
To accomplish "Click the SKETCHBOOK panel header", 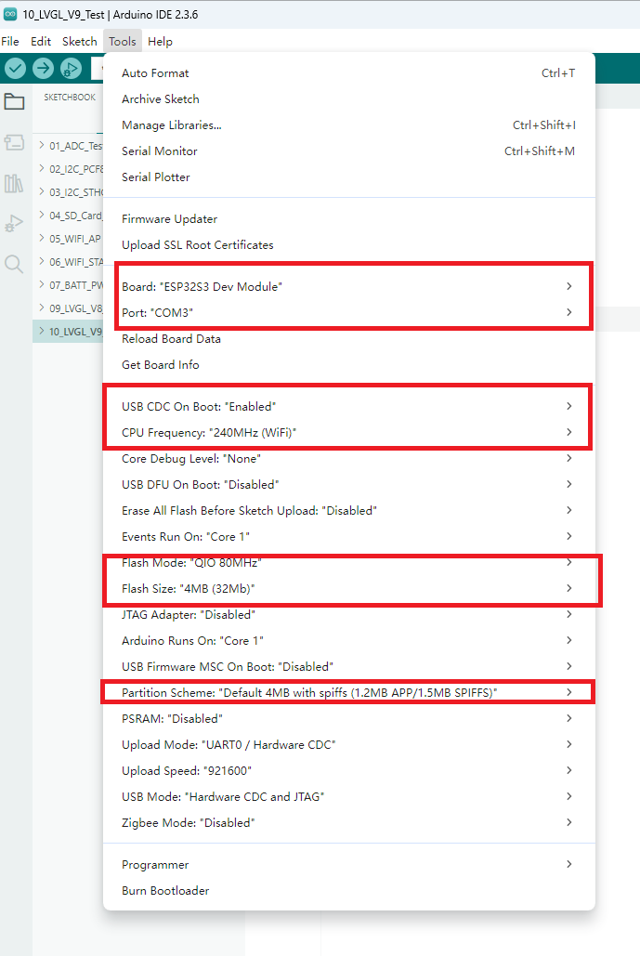I will [x=70, y=97].
